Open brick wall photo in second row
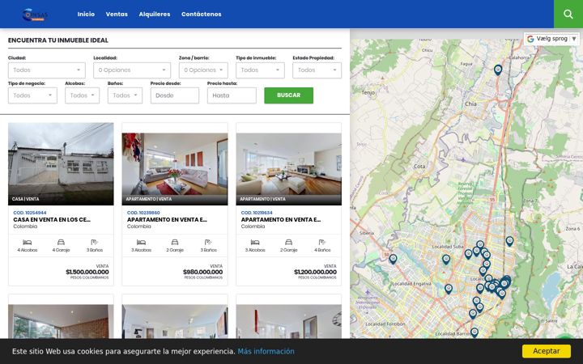The height and width of the screenshot is (364, 583). (x=61, y=322)
